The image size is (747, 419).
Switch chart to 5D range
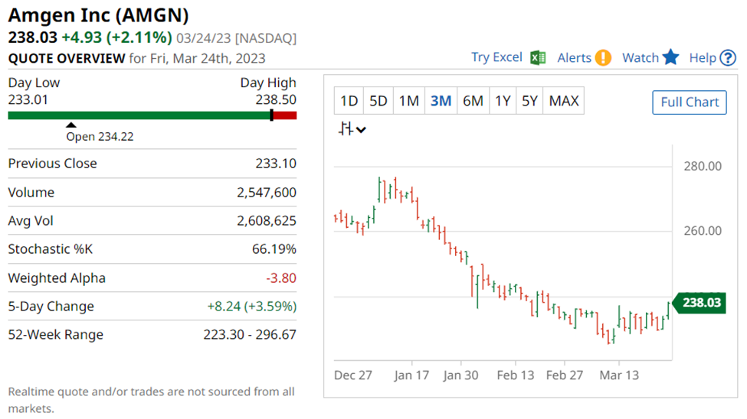[x=378, y=101]
